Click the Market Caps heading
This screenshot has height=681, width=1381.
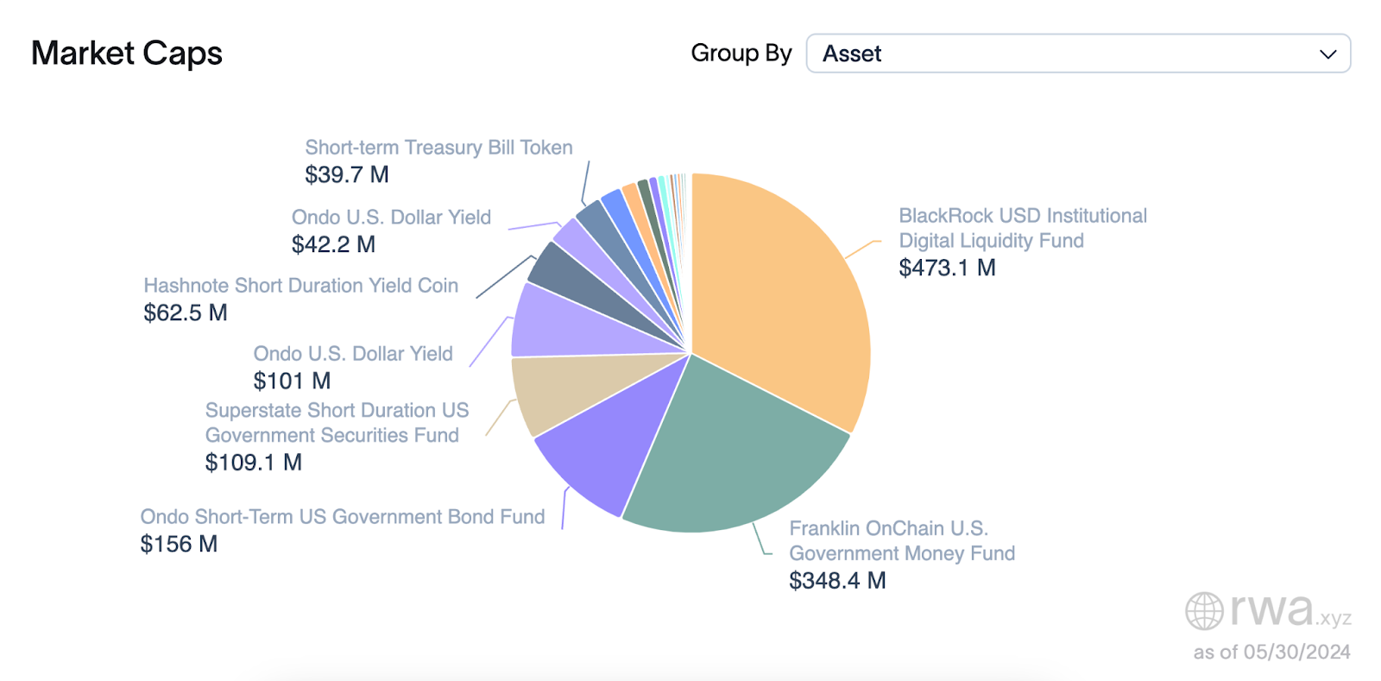pyautogui.click(x=127, y=54)
